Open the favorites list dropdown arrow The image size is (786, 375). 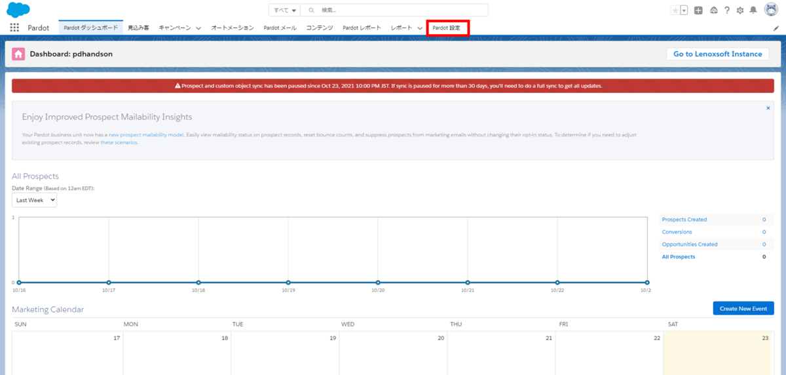(x=684, y=10)
